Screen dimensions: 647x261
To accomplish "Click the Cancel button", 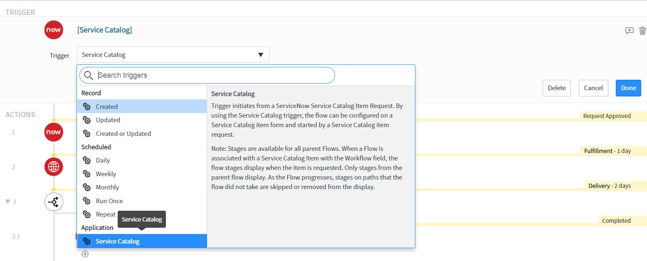I will [x=593, y=88].
